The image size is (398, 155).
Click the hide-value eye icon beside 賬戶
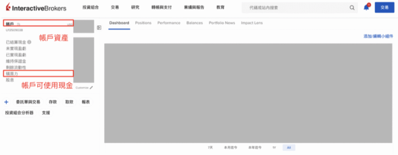tap(18, 24)
